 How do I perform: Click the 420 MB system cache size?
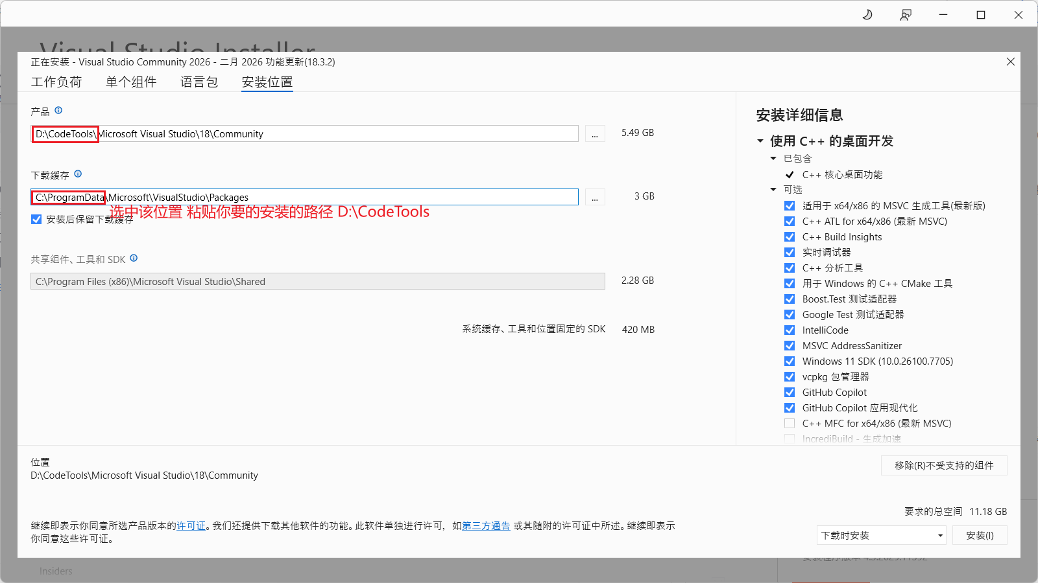click(638, 330)
